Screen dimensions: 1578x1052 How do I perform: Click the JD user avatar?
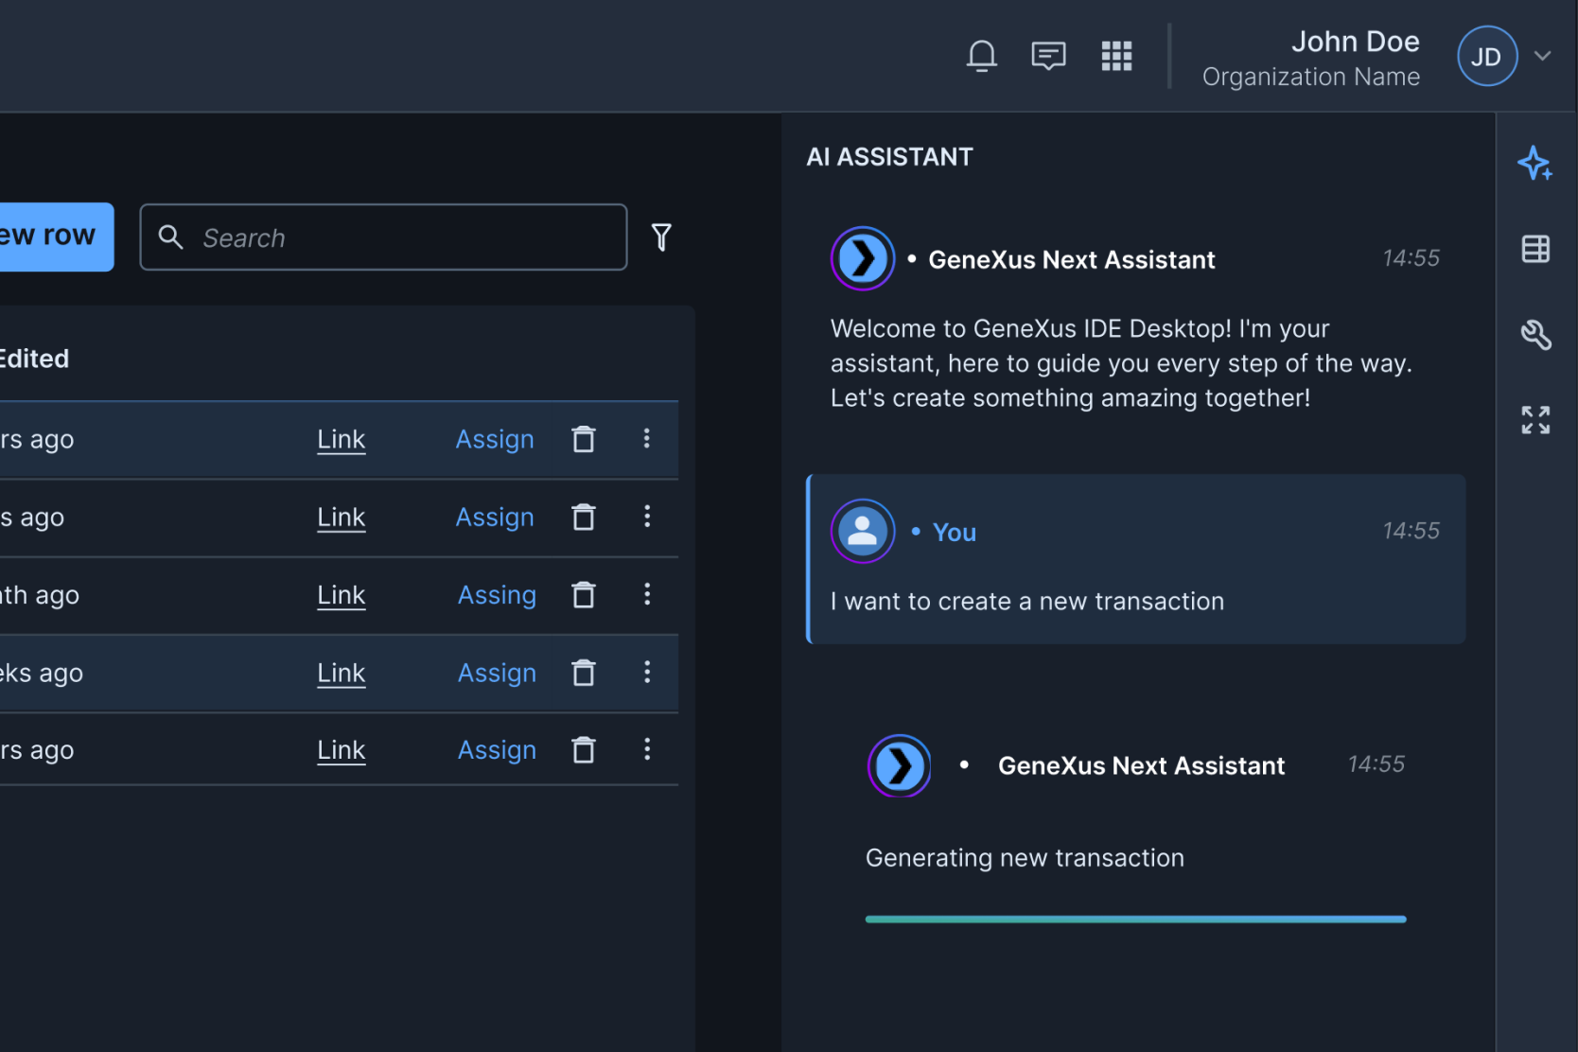1486,57
